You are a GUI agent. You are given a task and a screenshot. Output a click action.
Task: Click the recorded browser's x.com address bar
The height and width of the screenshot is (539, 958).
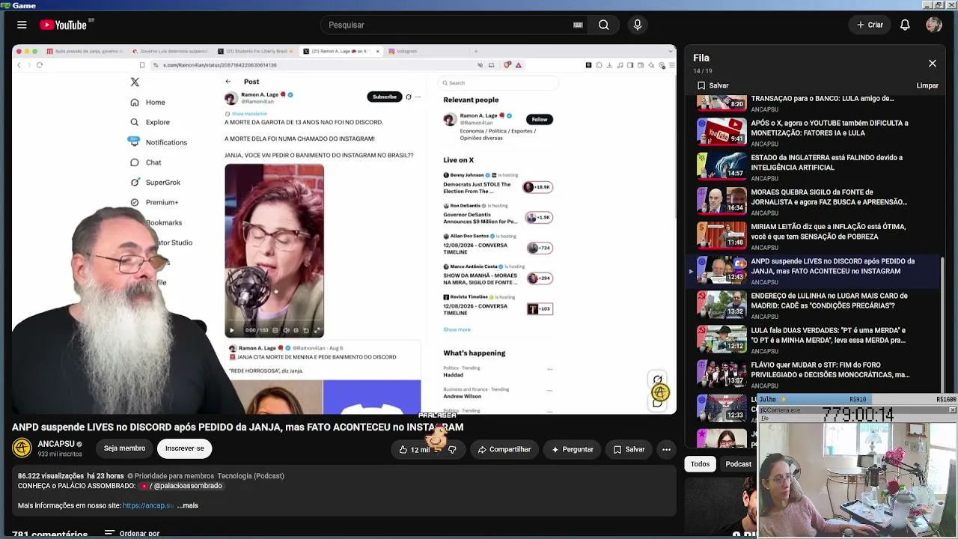tap(314, 65)
